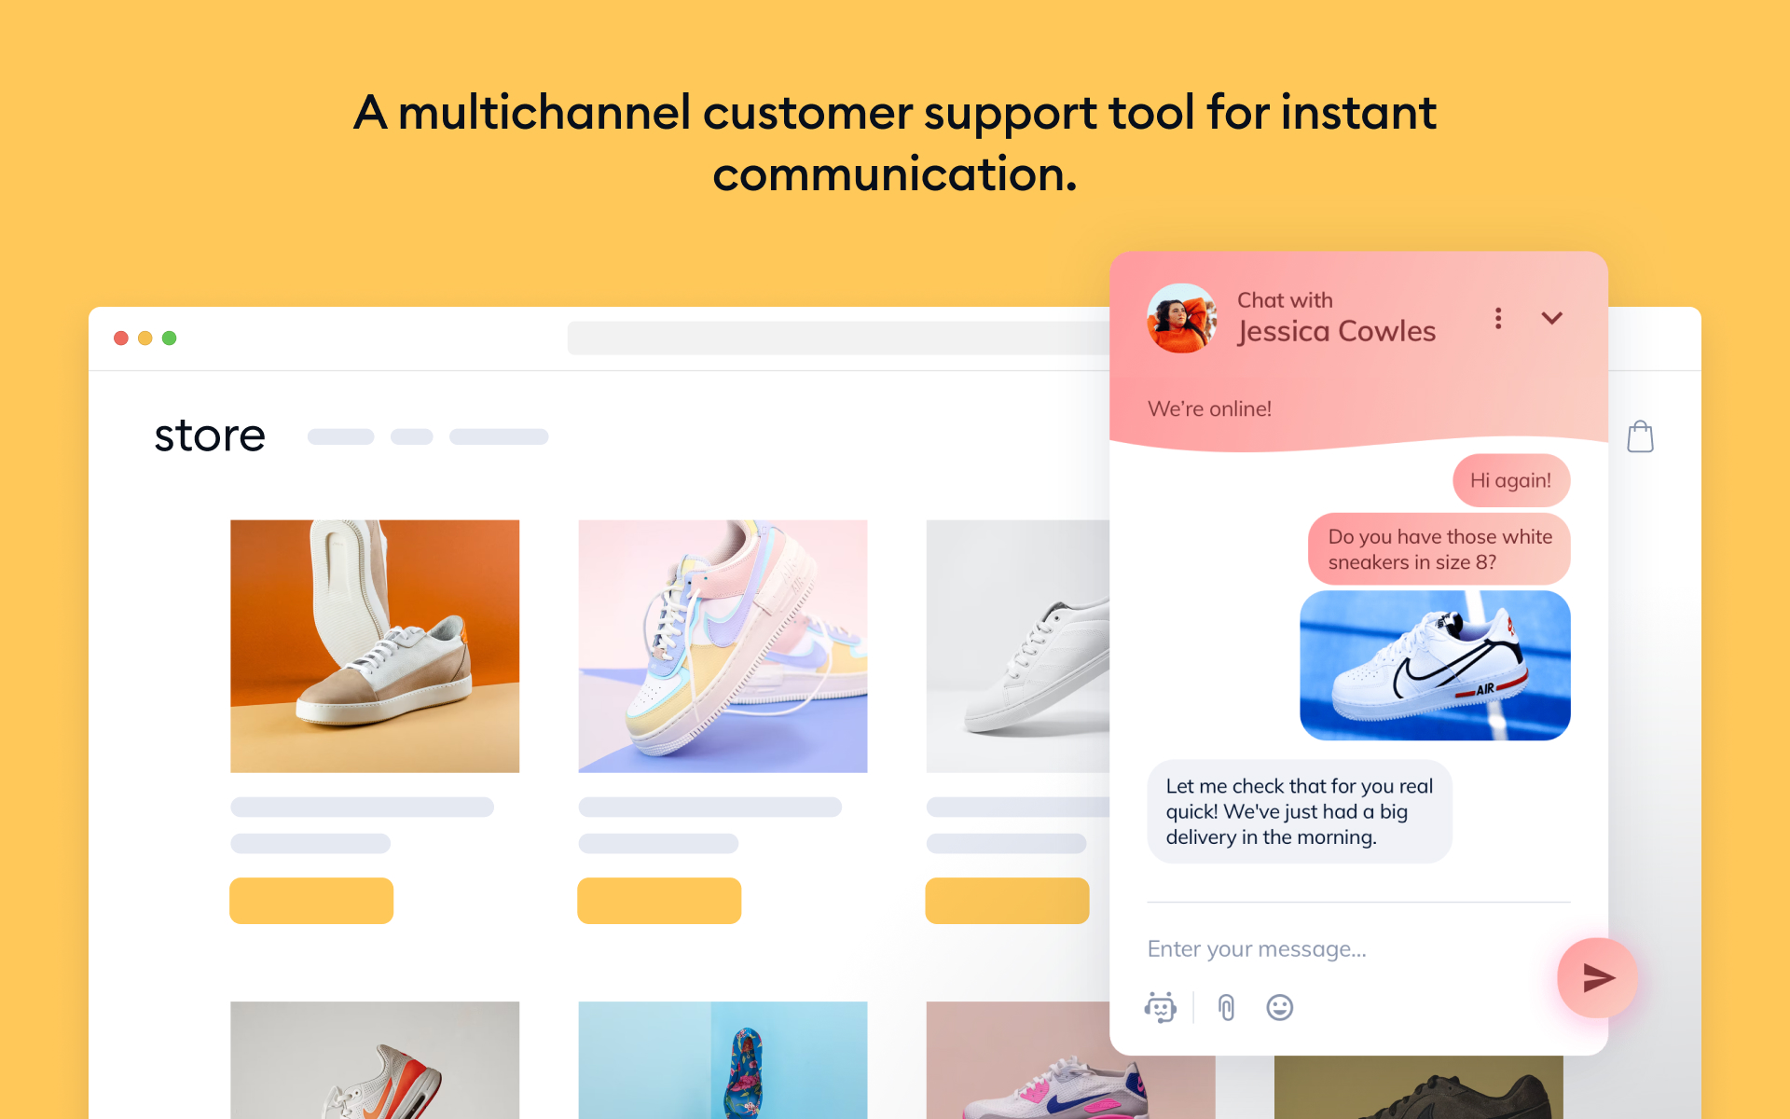1790x1119 pixels.
Task: Select the orange background sneaker product image
Action: tap(375, 646)
